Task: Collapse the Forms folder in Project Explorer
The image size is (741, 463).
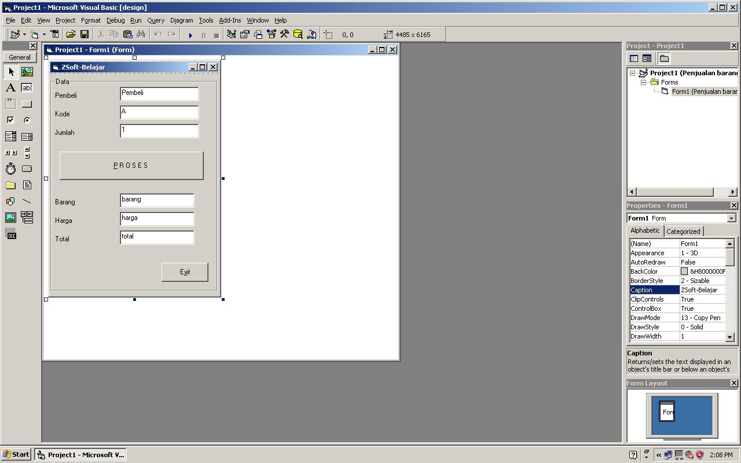Action: [x=643, y=82]
